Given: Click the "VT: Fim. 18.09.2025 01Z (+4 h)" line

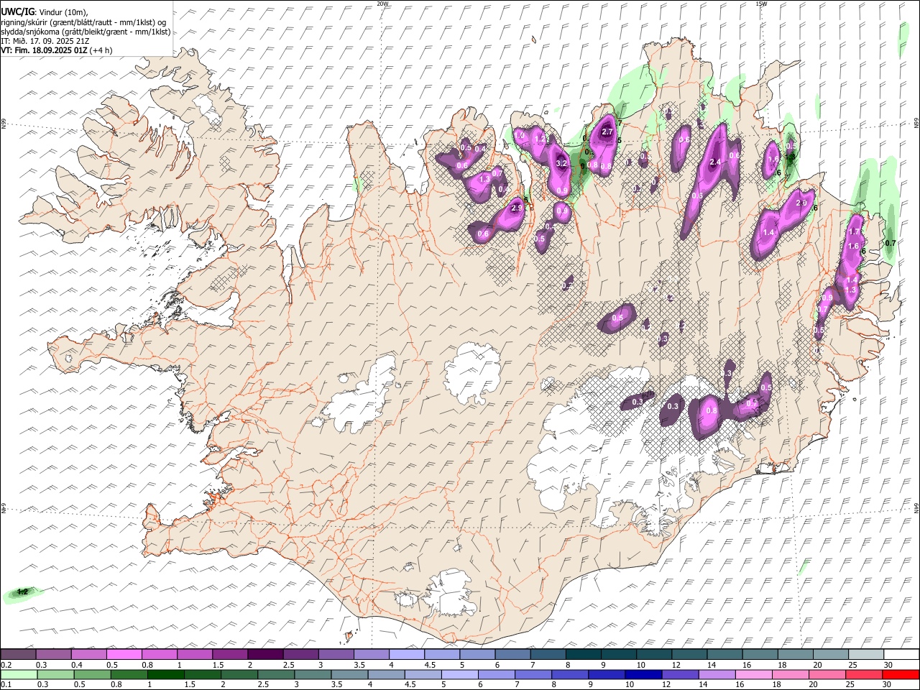Looking at the screenshot, I should (57, 50).
